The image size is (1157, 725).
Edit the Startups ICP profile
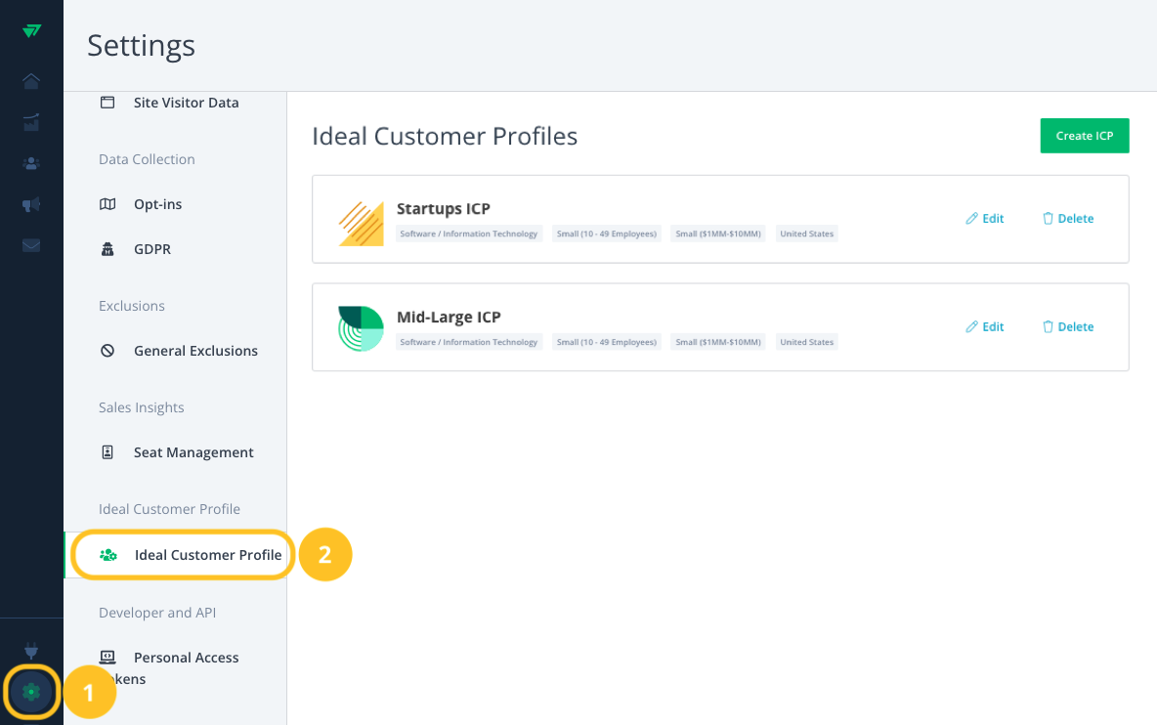tap(985, 218)
